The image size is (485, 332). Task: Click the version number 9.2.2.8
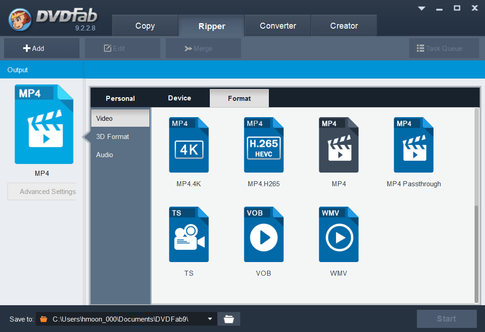(85, 28)
